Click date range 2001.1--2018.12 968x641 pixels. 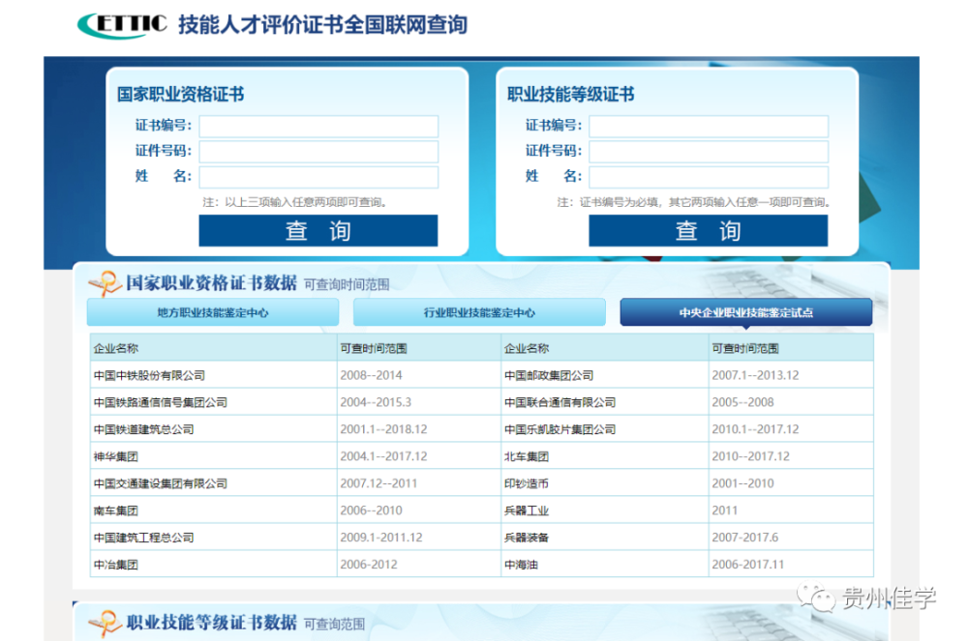[x=383, y=429]
